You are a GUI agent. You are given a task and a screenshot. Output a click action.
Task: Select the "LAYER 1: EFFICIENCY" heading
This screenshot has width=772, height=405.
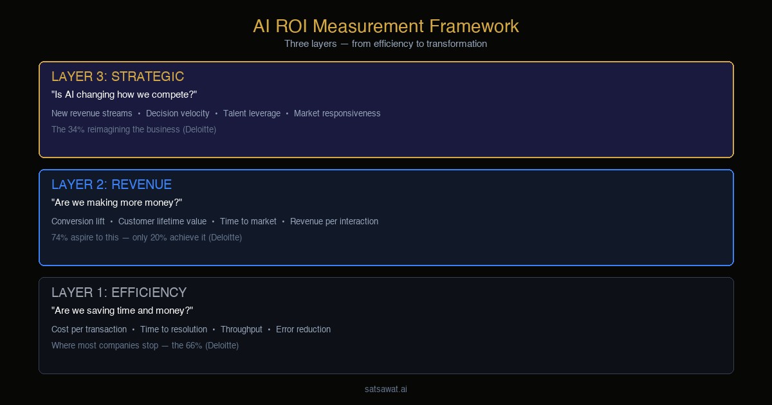(x=119, y=292)
